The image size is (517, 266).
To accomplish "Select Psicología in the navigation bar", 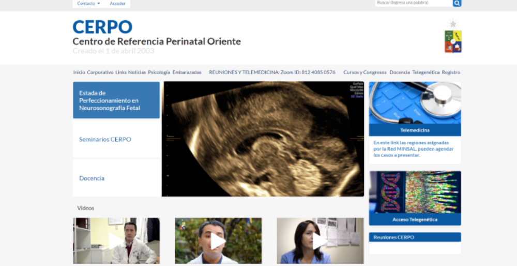I will point(159,72).
